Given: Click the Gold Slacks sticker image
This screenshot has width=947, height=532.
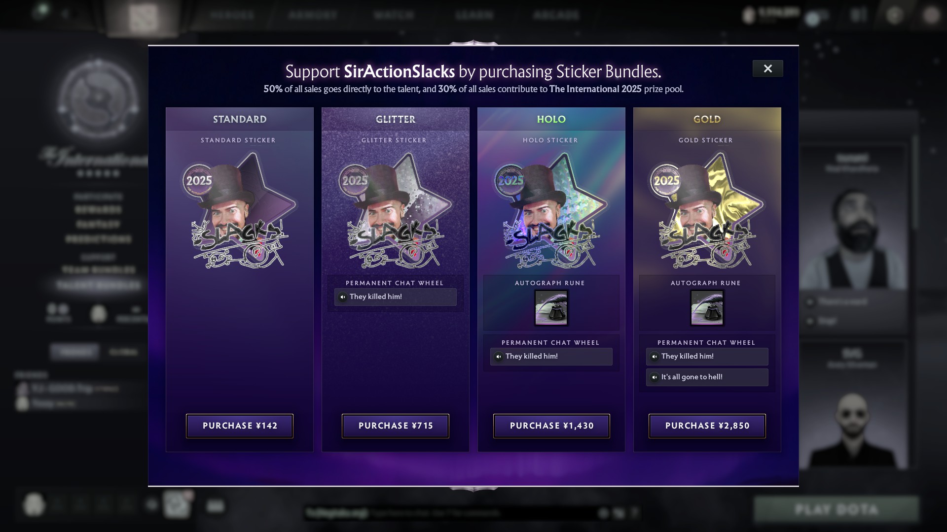Looking at the screenshot, I should pyautogui.click(x=707, y=210).
